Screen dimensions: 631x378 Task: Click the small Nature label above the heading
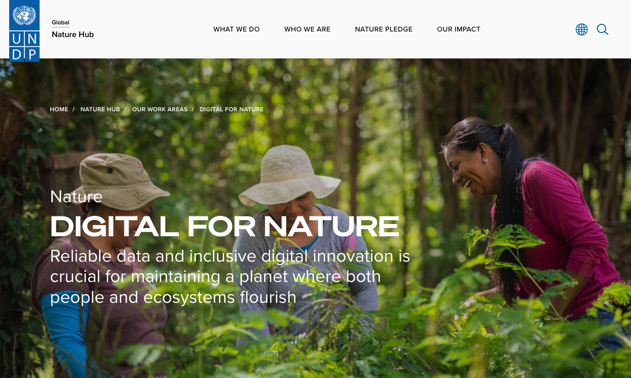pos(76,197)
